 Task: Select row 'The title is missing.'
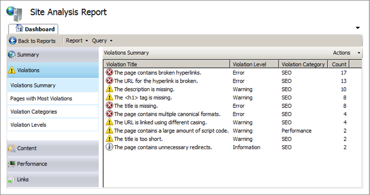(x=232, y=106)
